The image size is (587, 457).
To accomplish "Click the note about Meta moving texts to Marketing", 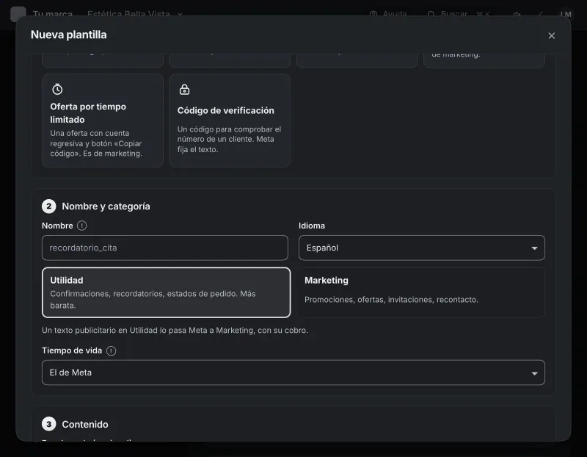I will pyautogui.click(x=175, y=331).
